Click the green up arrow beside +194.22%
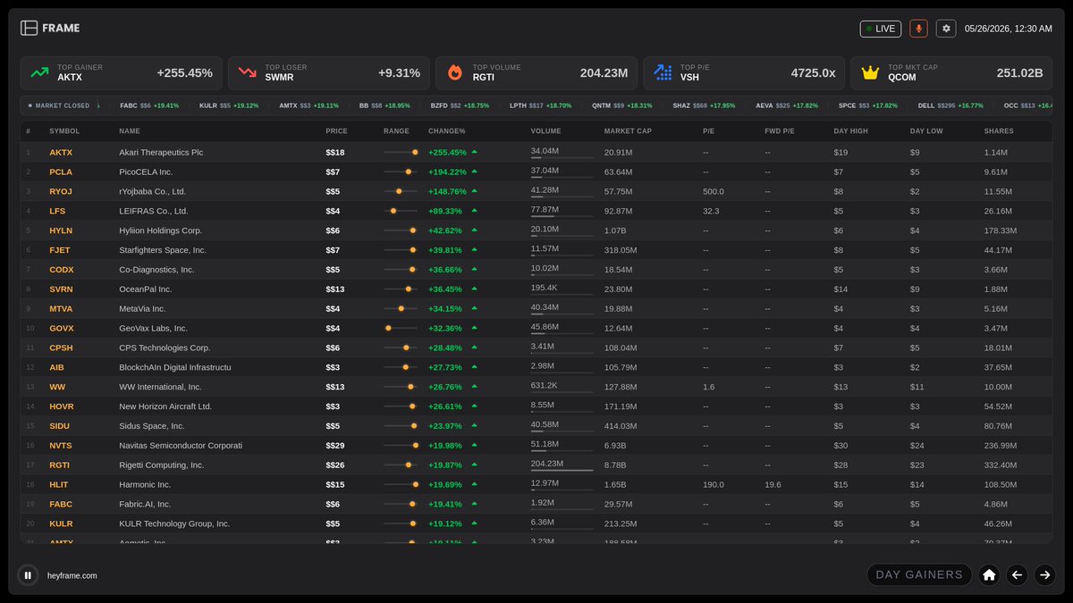 [x=475, y=172]
